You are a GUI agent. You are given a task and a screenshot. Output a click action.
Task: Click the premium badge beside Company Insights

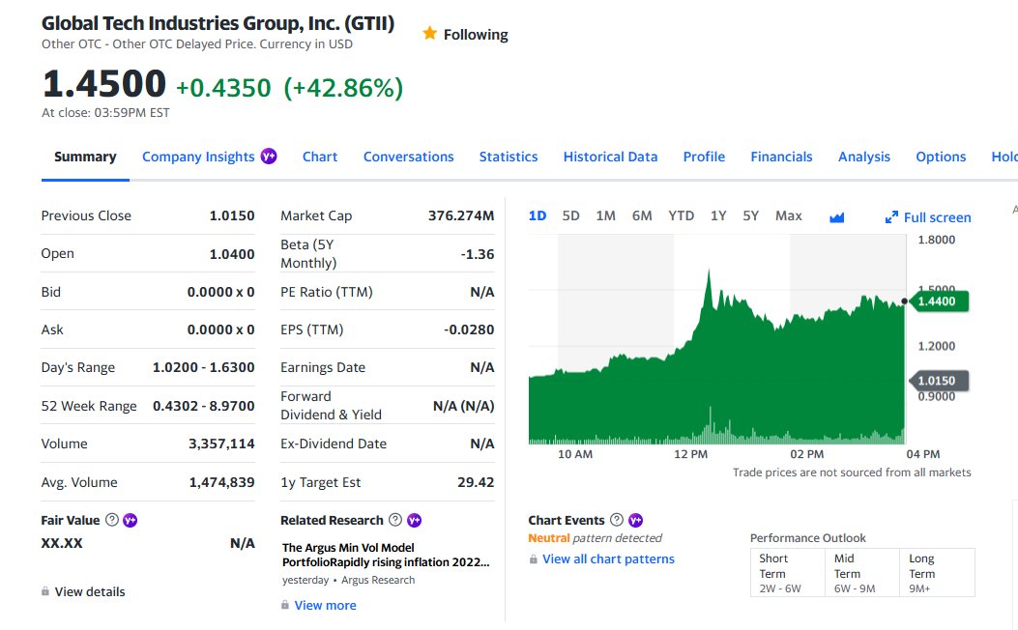click(x=269, y=157)
